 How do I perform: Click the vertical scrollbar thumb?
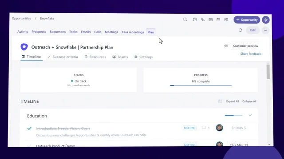pos(268,72)
